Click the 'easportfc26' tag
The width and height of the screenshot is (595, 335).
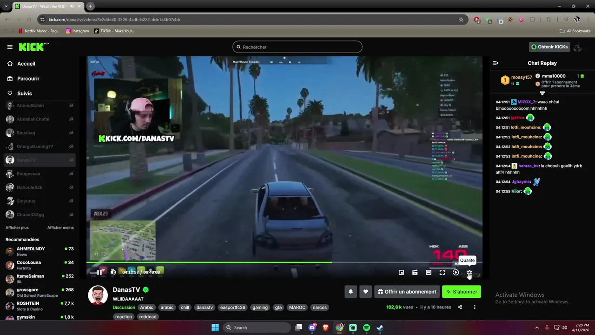click(232, 308)
